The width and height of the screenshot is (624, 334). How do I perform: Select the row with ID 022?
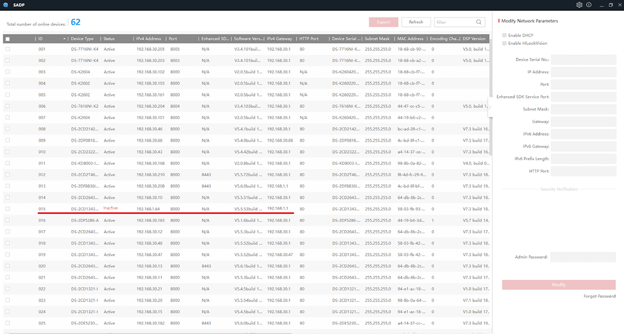pyautogui.click(x=246, y=289)
